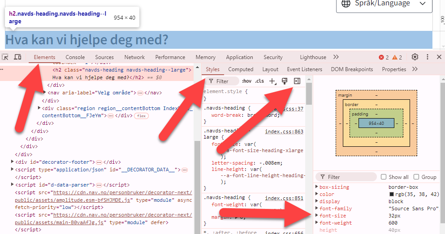This screenshot has height=234, width=445.
Task: Select the Properties sidebar tab
Action: (394, 69)
